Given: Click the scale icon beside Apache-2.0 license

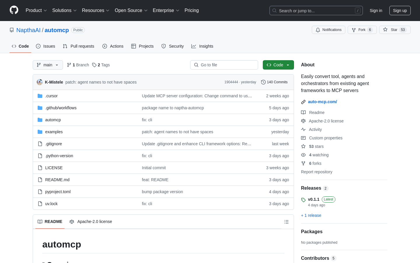Looking at the screenshot, I should coord(303,121).
